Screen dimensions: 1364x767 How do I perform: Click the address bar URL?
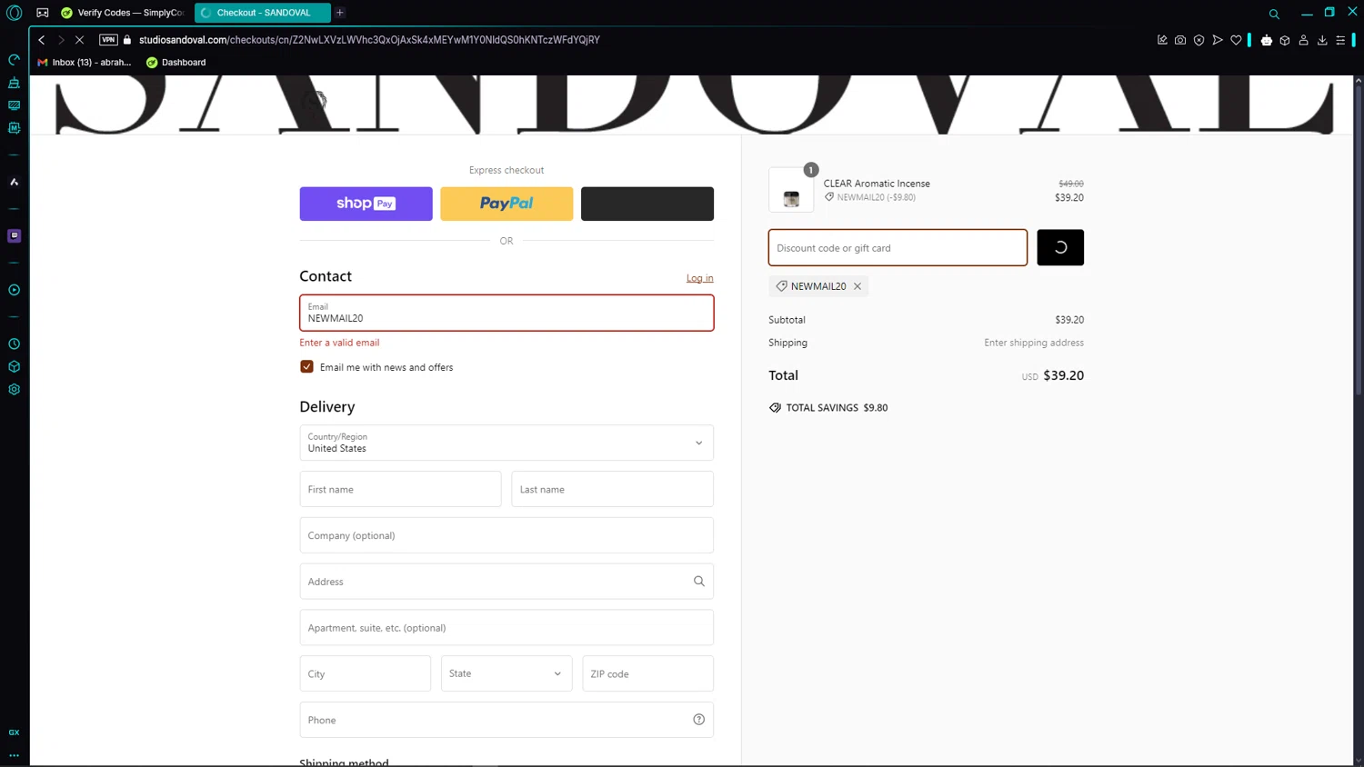pos(369,40)
